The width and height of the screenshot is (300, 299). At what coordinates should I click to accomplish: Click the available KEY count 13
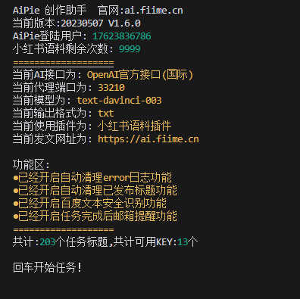pos(183,242)
